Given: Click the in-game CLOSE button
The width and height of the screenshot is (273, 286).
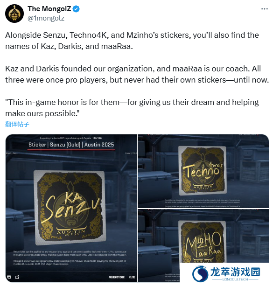Looking at the screenshot, I should [x=132, y=277].
